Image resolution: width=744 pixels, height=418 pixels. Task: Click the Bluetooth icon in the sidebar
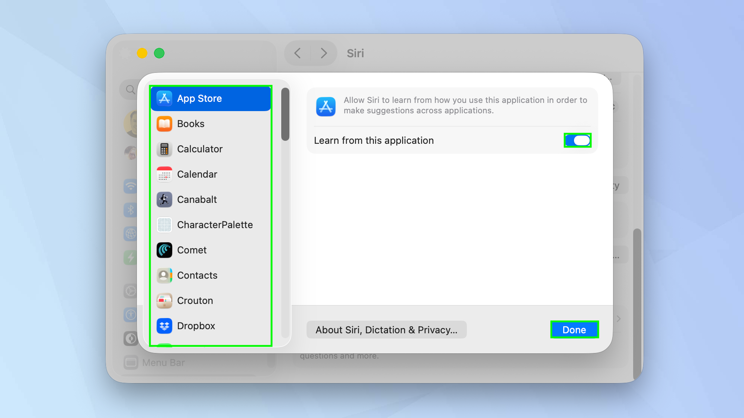(x=131, y=210)
